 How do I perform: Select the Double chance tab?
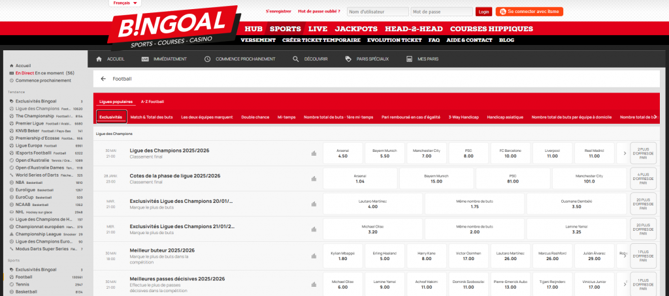(255, 117)
